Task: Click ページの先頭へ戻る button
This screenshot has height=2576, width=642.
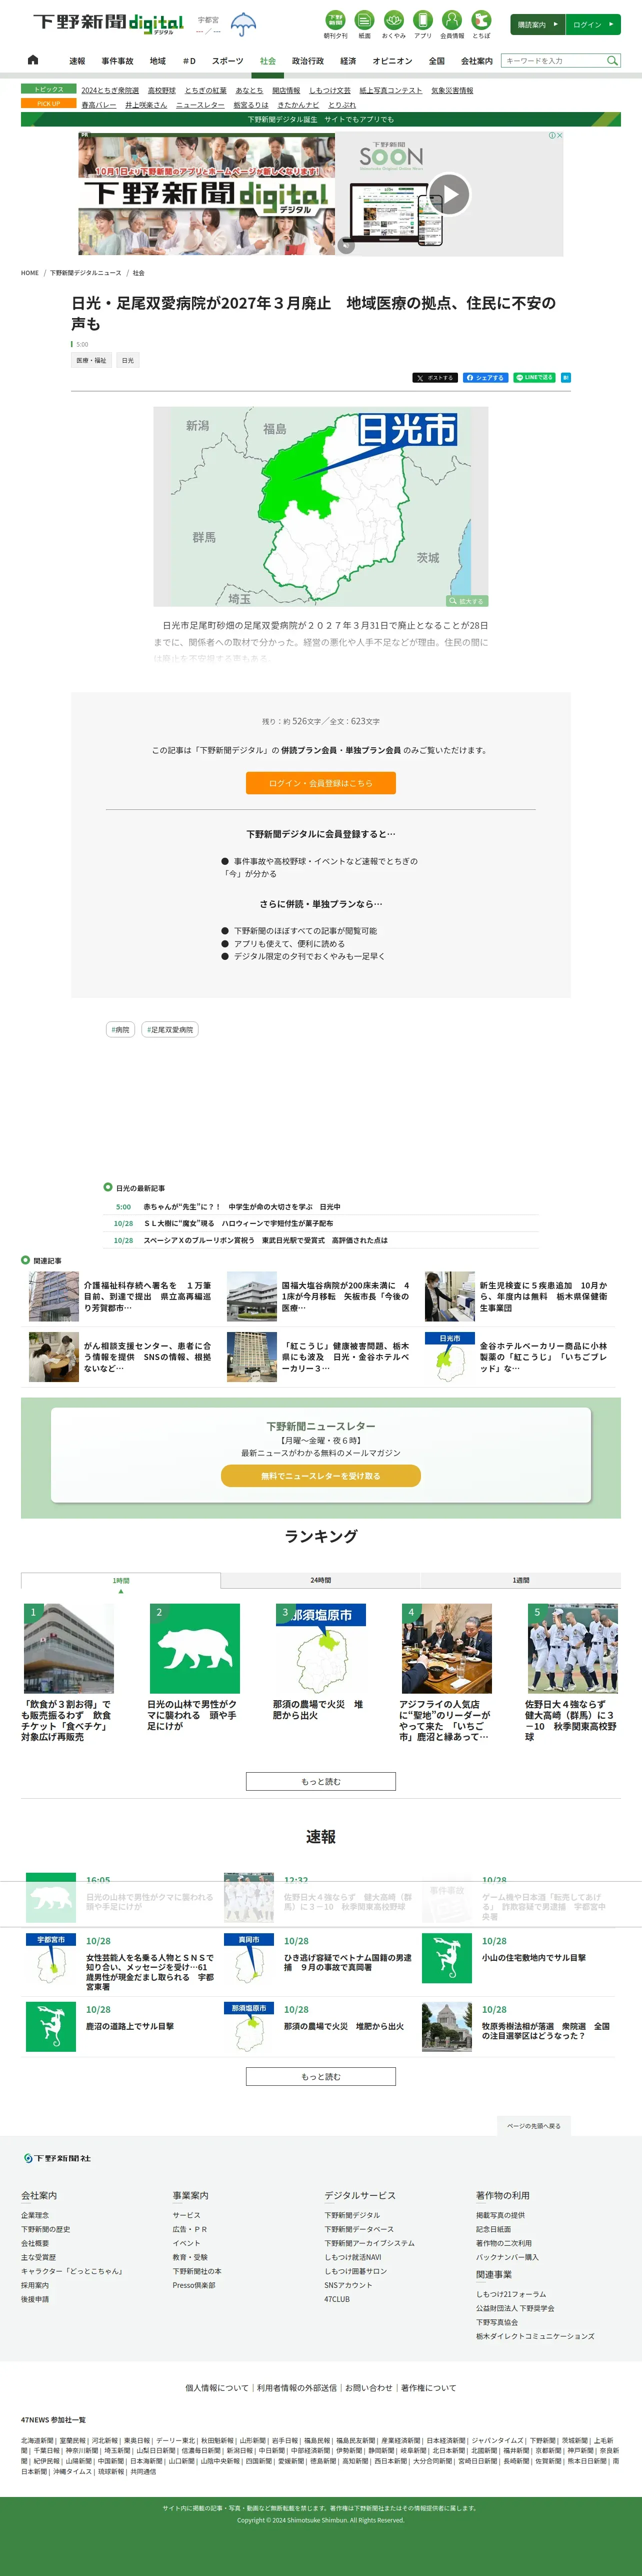Action: (x=534, y=2126)
